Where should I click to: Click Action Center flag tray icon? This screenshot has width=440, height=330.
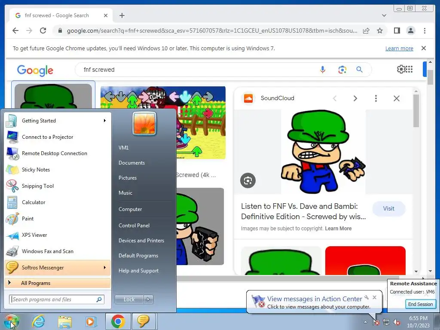[376, 322]
